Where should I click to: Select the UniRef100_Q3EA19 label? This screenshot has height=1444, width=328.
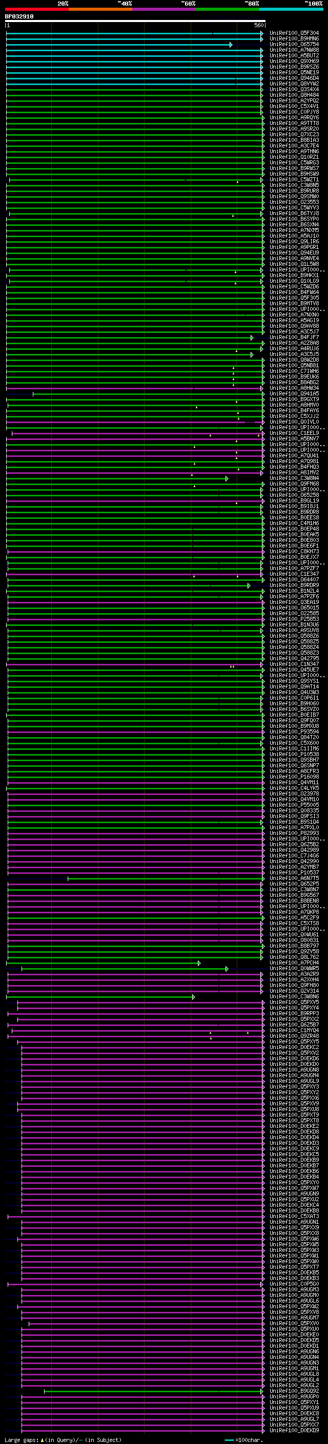(294, 602)
